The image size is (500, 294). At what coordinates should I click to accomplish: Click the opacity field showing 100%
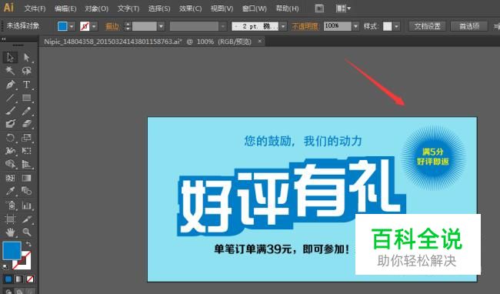tap(338, 26)
